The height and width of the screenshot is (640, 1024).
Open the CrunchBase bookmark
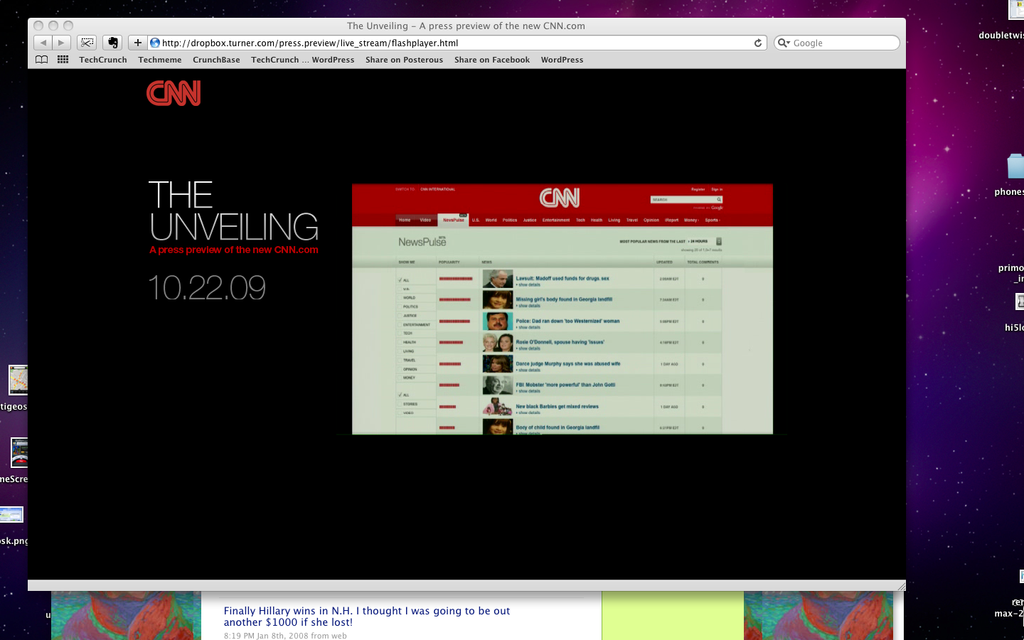(216, 60)
